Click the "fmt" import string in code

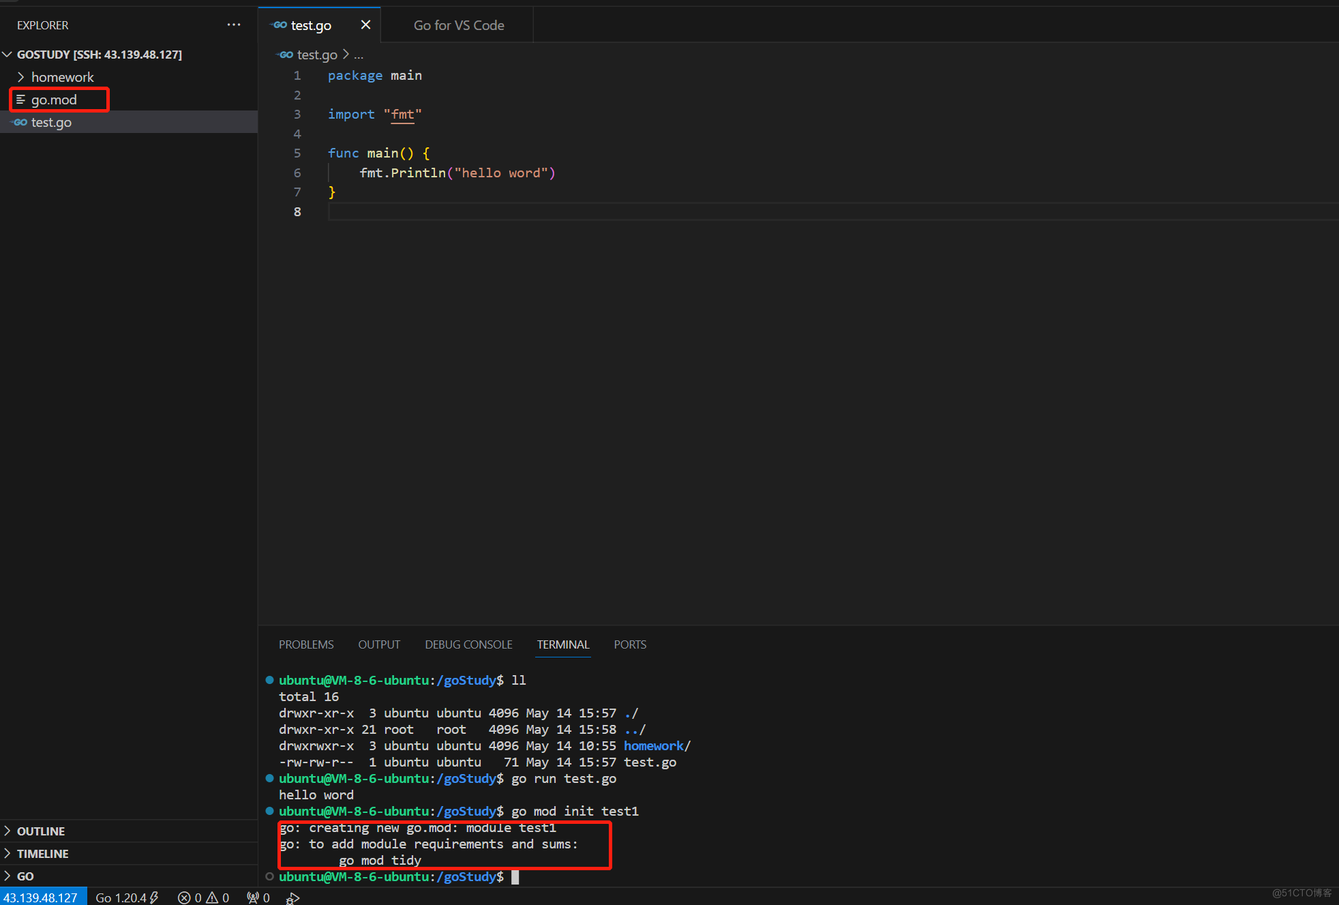tap(402, 114)
